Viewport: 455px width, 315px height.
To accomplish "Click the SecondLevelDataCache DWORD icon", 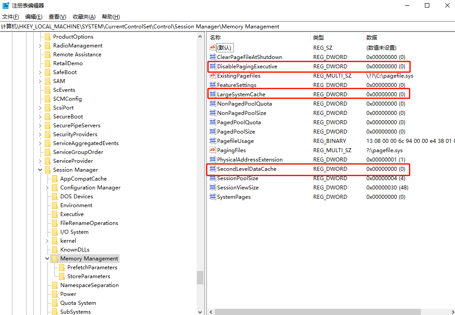I will (x=212, y=169).
